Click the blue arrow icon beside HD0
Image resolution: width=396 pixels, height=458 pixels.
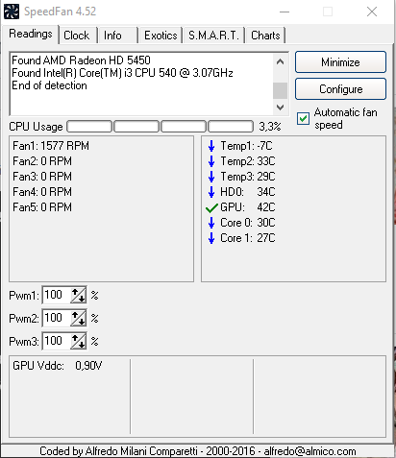211,192
